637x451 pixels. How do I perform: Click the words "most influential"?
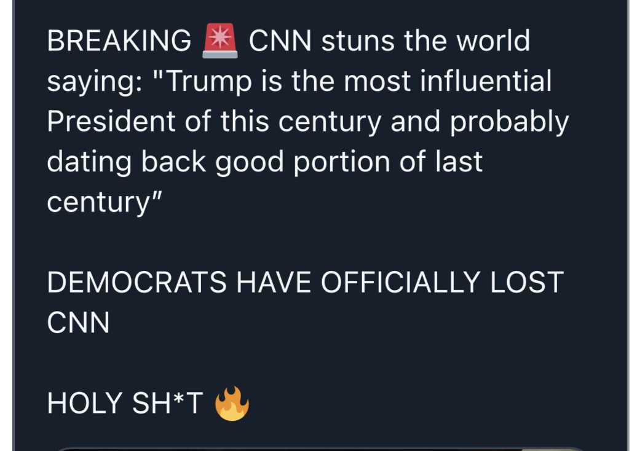tap(448, 82)
